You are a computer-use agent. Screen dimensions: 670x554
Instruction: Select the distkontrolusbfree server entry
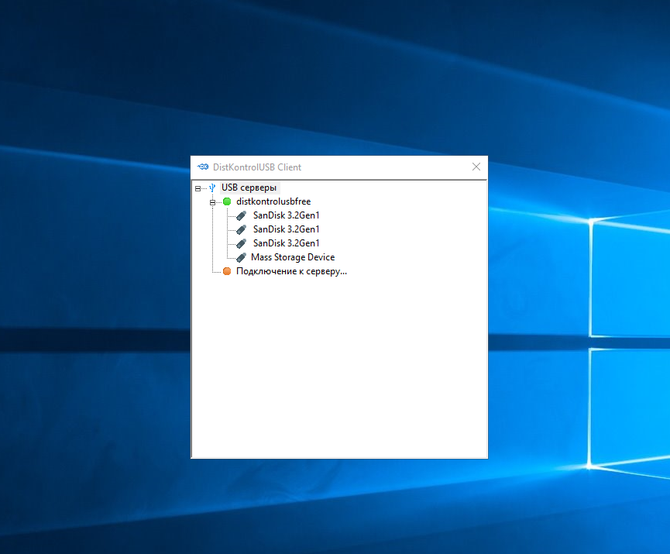coord(273,201)
